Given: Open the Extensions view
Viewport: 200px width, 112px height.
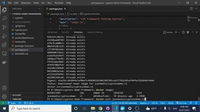Looking at the screenshot, I should pyautogui.click(x=4, y=45).
